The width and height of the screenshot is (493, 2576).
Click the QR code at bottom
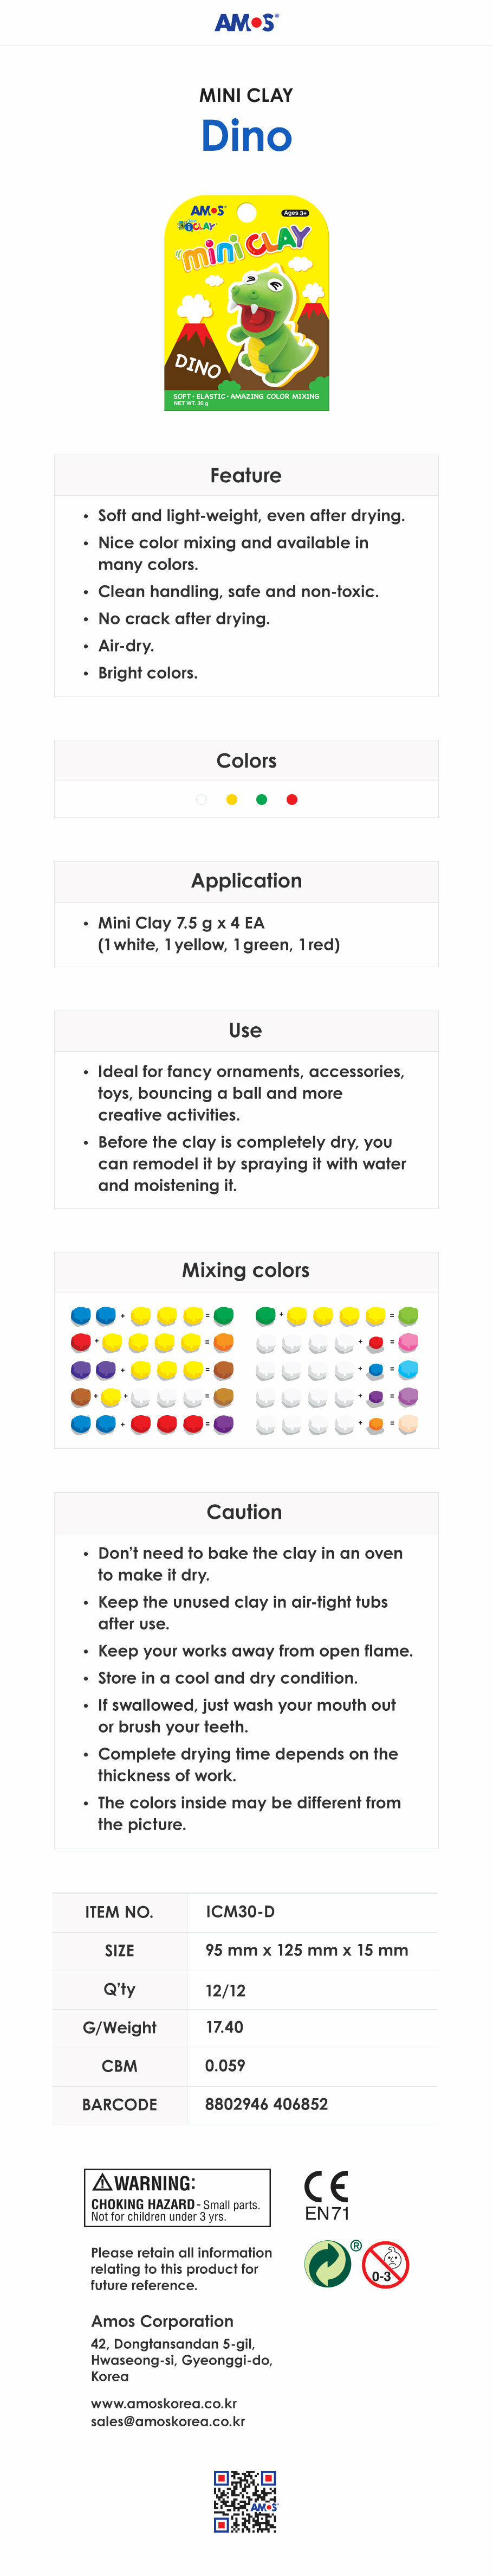(245, 2500)
